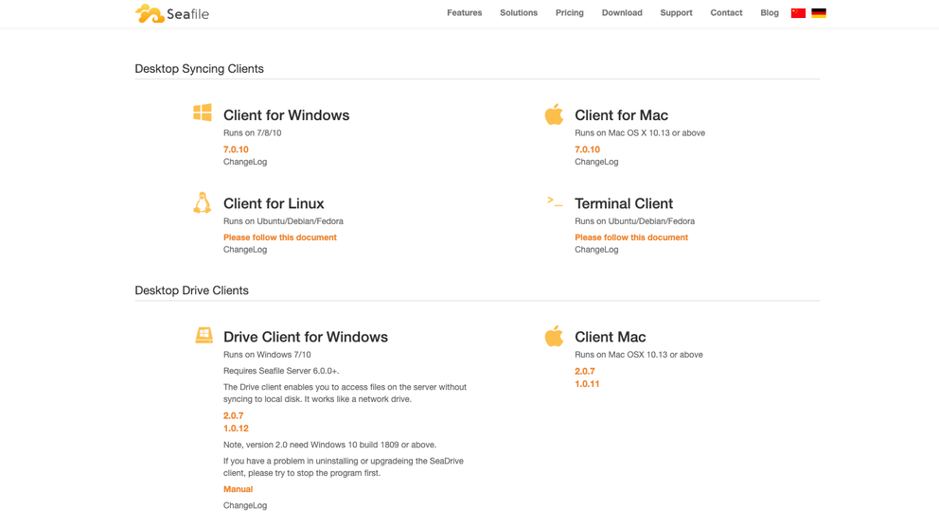
Task: Open the Blog from the navigation bar
Action: pyautogui.click(x=769, y=13)
